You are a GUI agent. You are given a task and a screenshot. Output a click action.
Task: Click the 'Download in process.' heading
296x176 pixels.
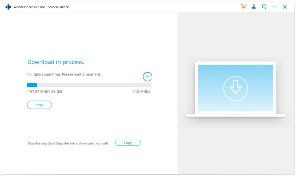coord(56,62)
